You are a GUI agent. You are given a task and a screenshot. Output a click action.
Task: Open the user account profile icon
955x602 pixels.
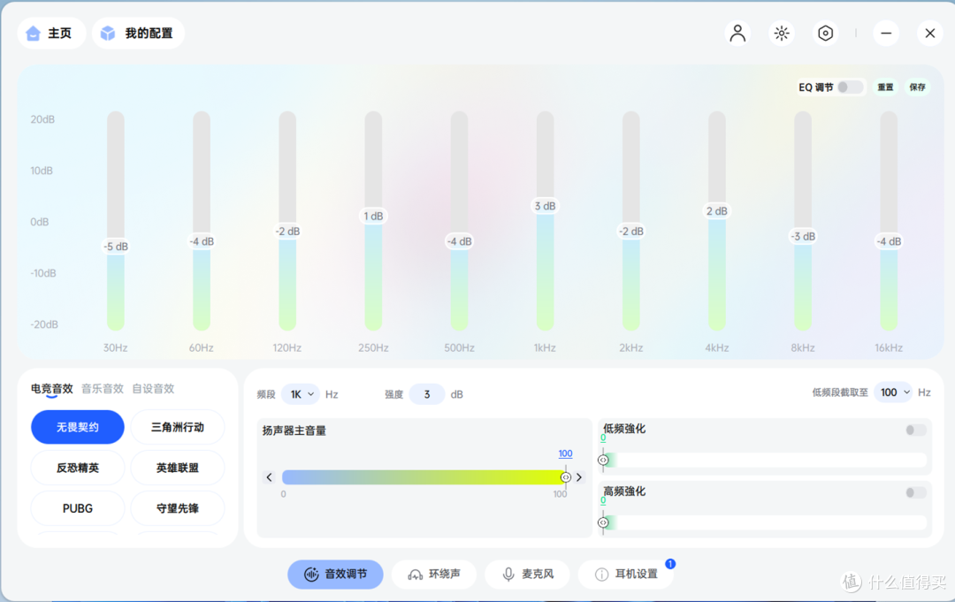737,33
